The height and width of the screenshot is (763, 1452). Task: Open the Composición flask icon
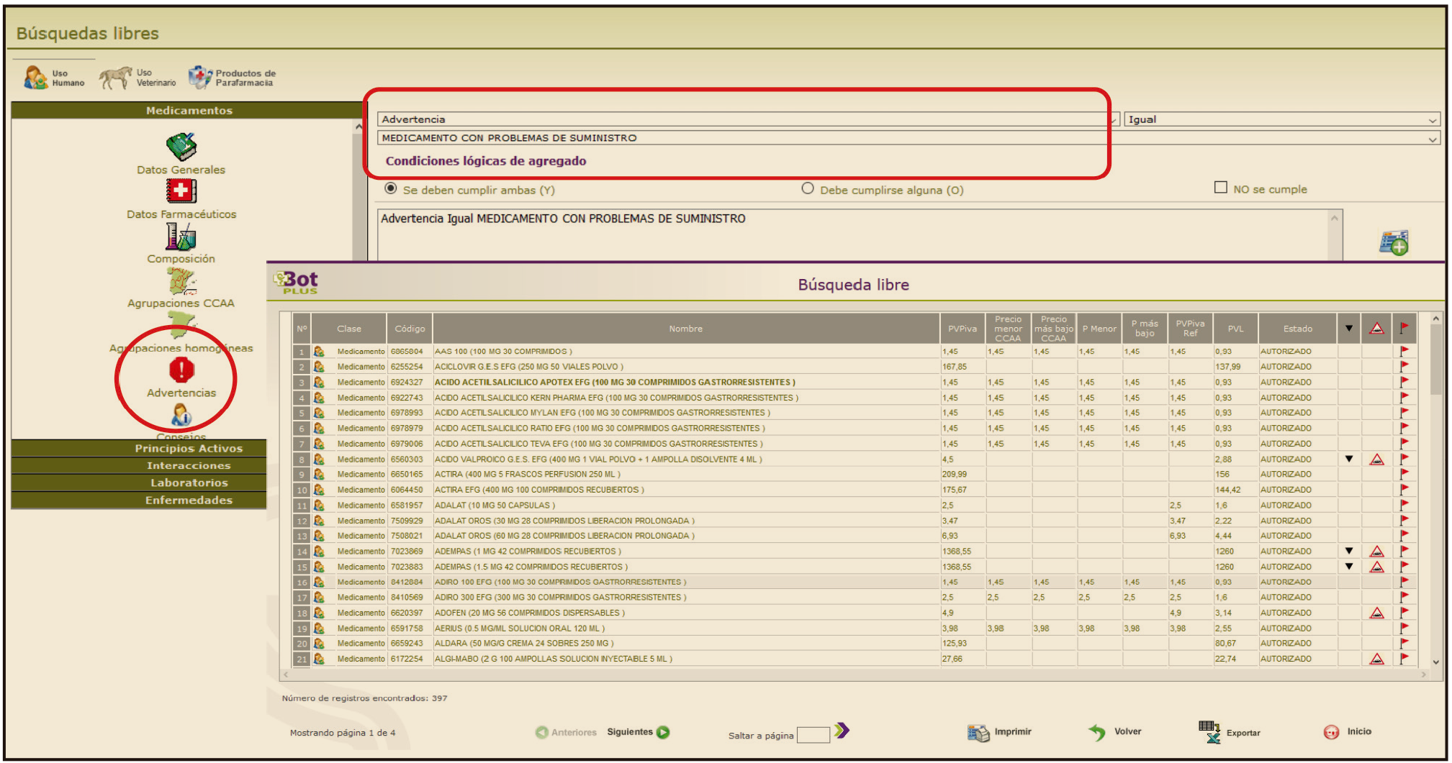click(181, 236)
